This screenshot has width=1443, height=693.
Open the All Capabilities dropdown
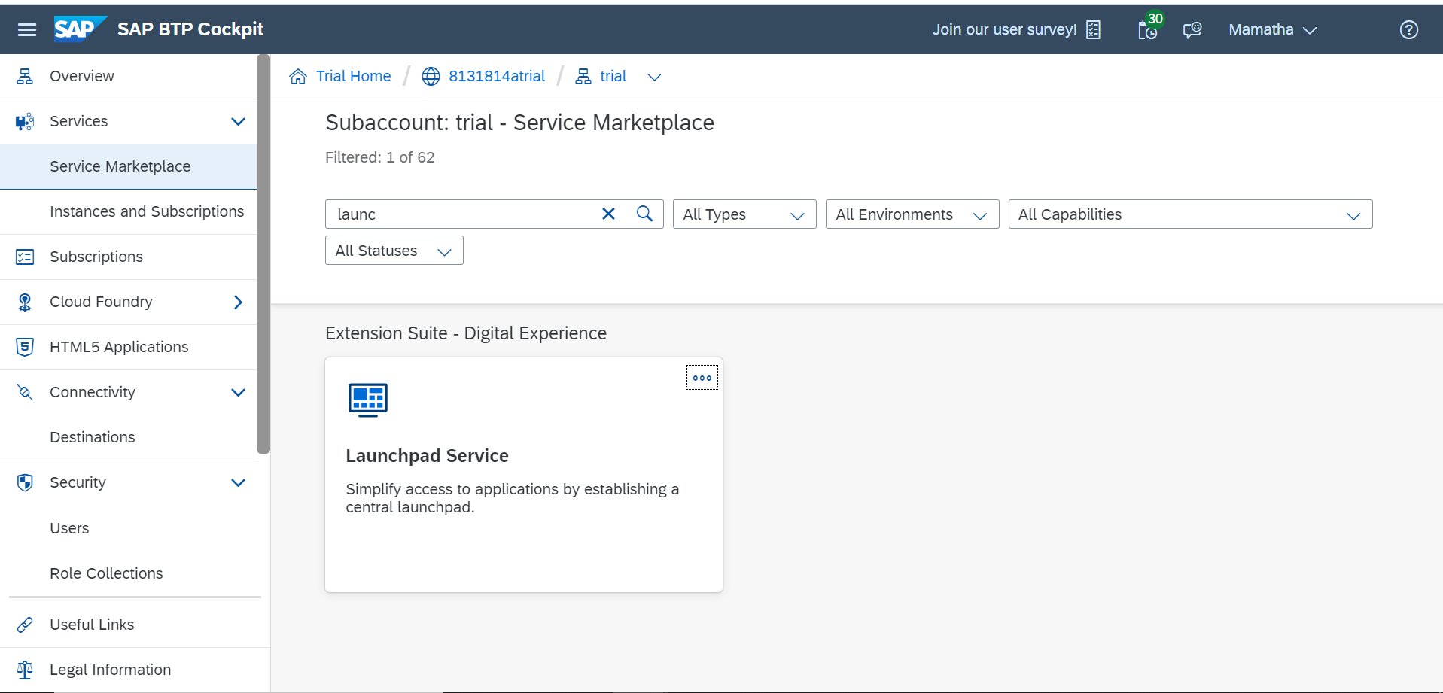tap(1190, 214)
